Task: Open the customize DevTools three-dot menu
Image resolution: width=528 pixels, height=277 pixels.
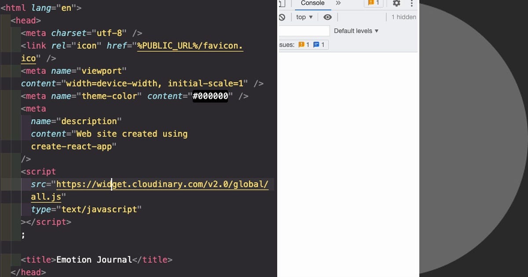Action: [x=411, y=4]
